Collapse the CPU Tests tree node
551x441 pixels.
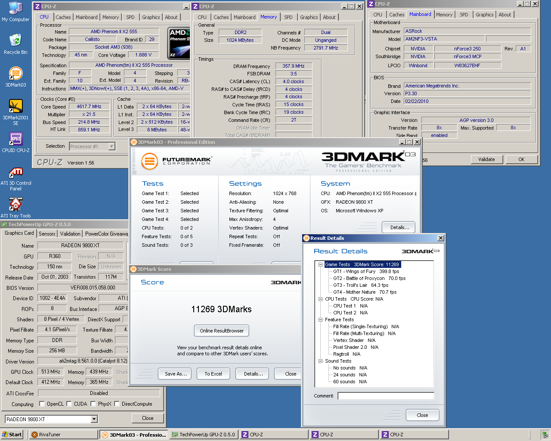coord(320,299)
